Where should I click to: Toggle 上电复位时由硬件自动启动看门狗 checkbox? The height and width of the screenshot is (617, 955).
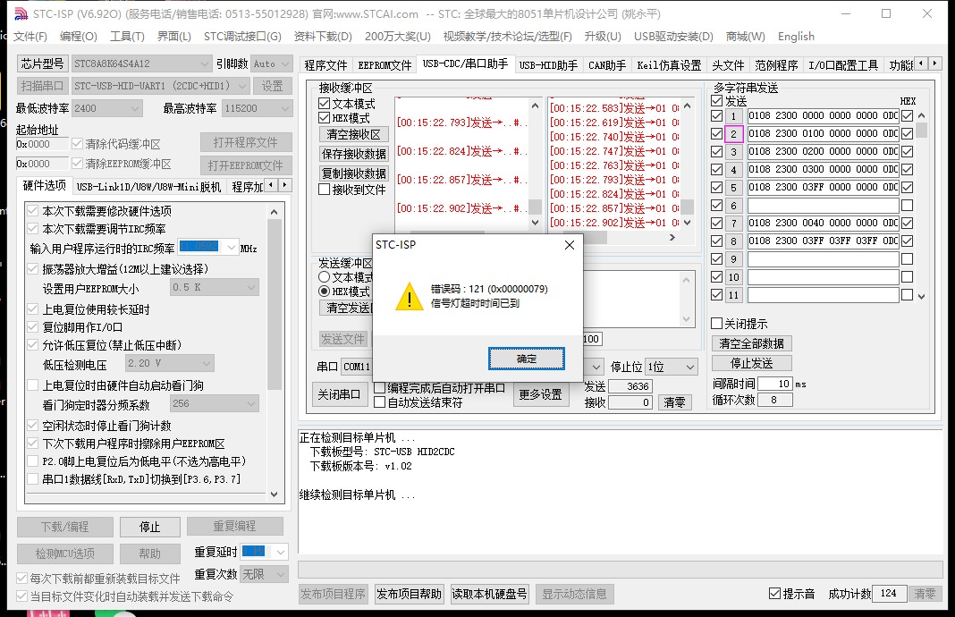[x=33, y=385]
